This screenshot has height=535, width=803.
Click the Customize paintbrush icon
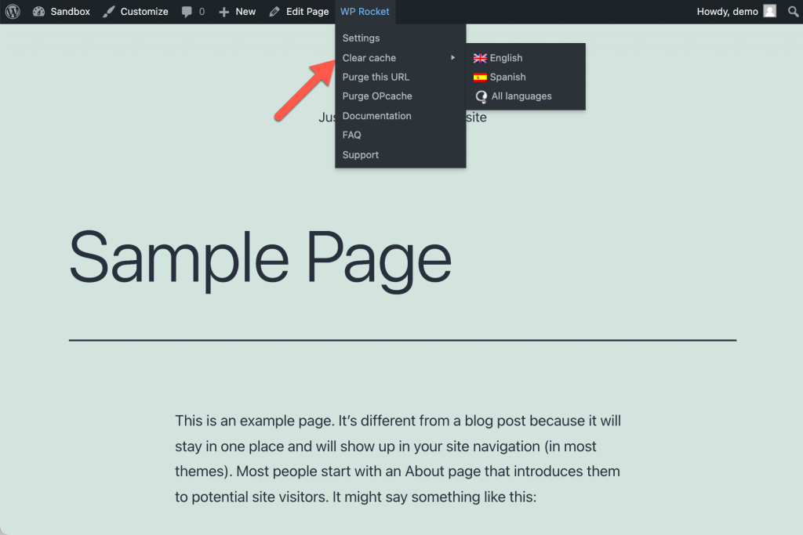point(108,11)
